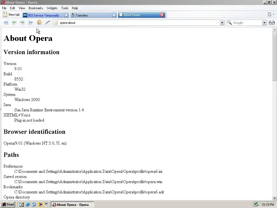Close the 503 Service Temporarily tab
The width and height of the screenshot is (277, 208).
[x=66, y=15]
